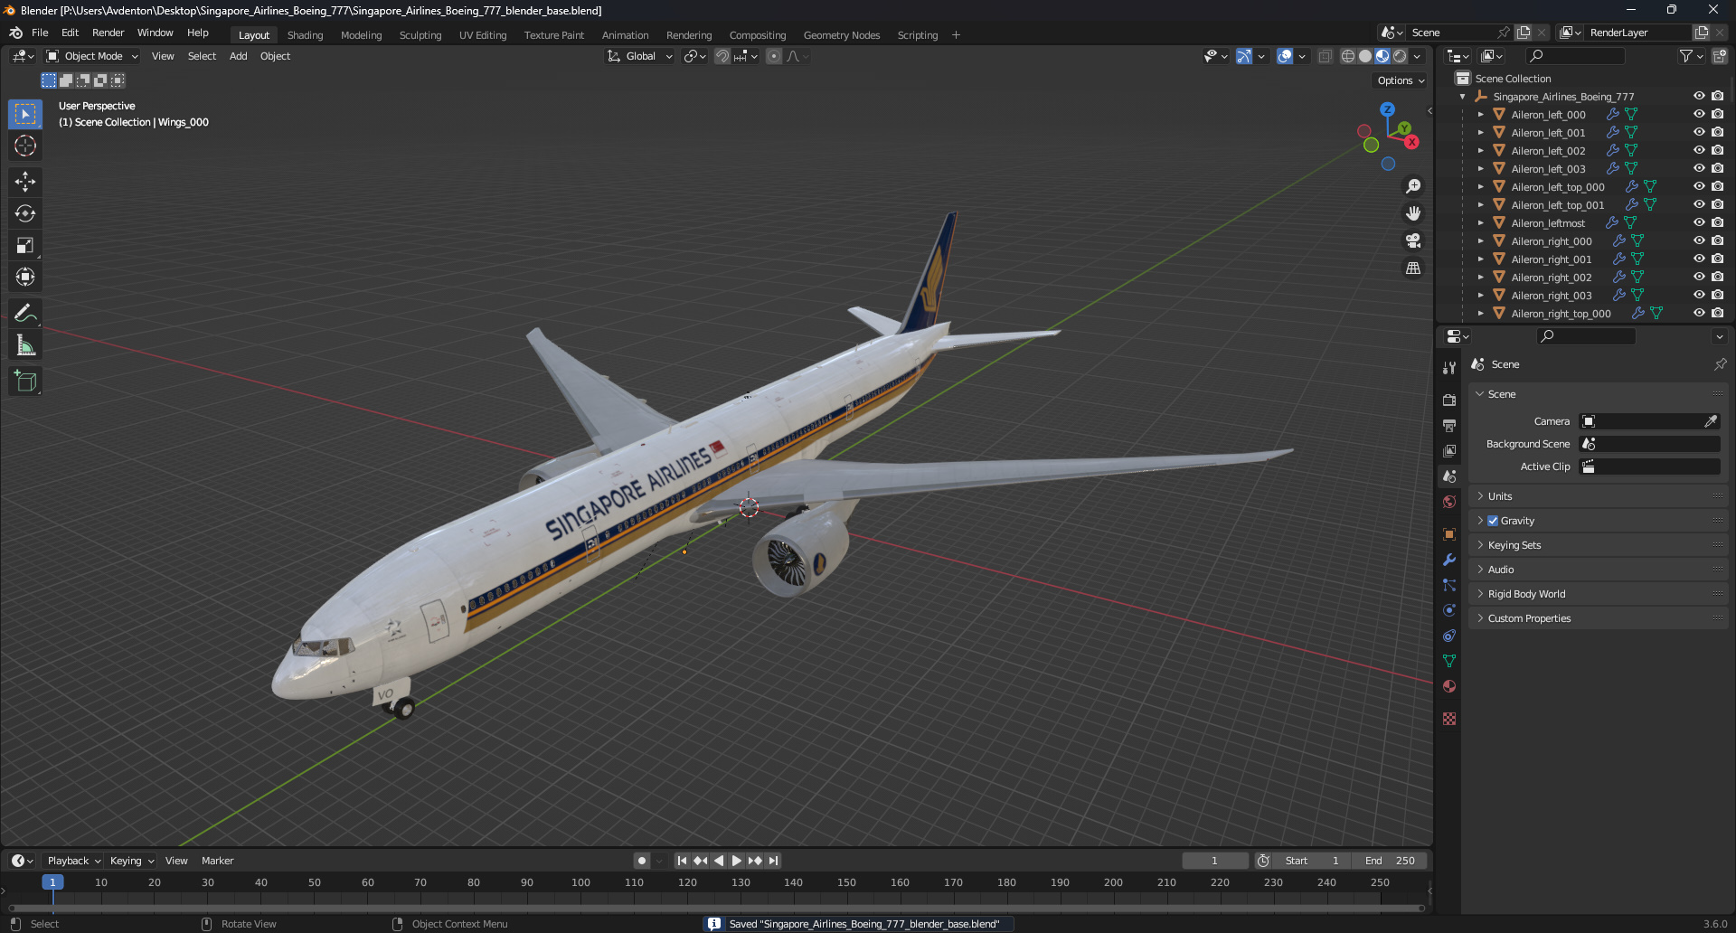Image resolution: width=1736 pixels, height=933 pixels.
Task: Expand the Aileron_left_top_001 tree item
Action: click(x=1480, y=205)
